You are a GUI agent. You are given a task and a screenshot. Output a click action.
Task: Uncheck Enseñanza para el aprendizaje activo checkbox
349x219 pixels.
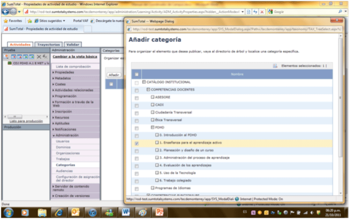137,144
